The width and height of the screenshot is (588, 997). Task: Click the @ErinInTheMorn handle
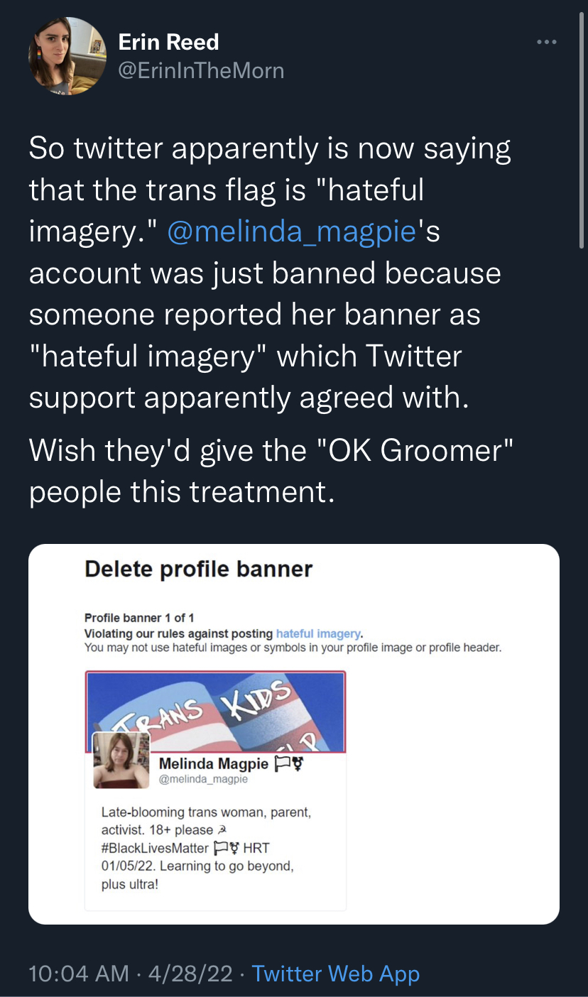201,70
